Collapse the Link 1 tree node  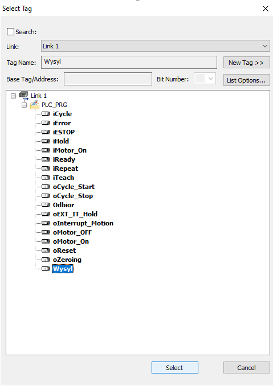tap(13, 96)
